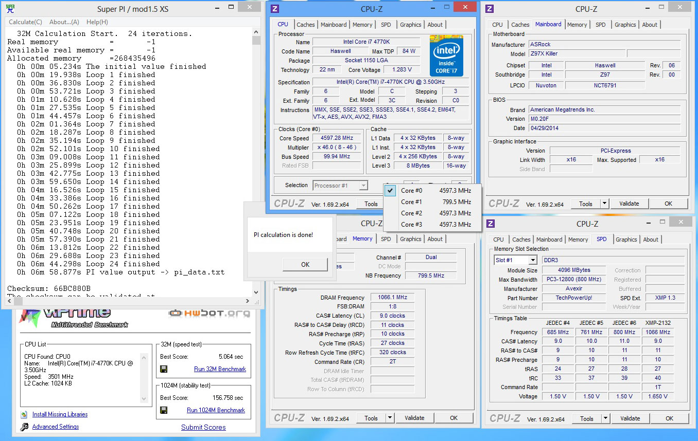Click the XMP-2132 column header
This screenshot has width=698, height=441.
[x=658, y=323]
